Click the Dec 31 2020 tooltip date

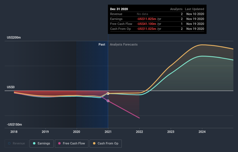pyautogui.click(x=119, y=9)
